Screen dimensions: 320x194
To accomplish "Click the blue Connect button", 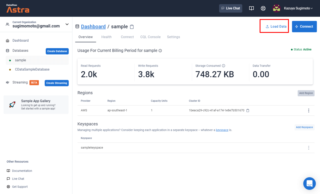I will [x=304, y=26].
